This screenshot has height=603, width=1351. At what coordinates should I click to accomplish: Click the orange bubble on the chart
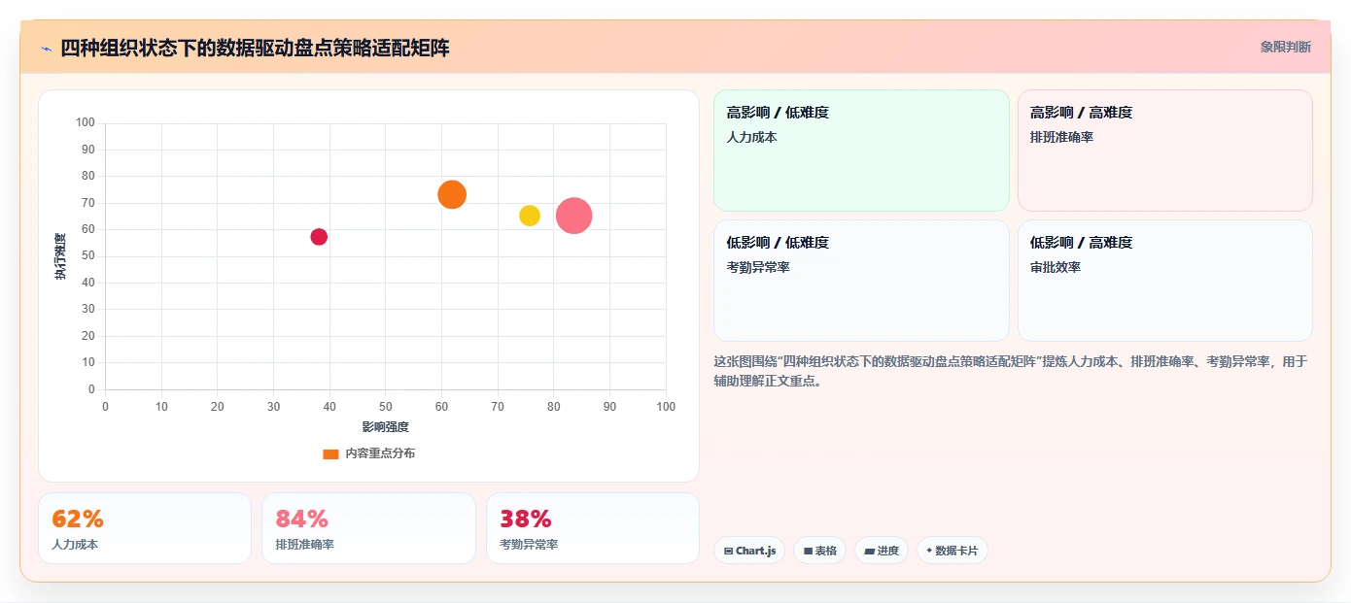point(452,194)
